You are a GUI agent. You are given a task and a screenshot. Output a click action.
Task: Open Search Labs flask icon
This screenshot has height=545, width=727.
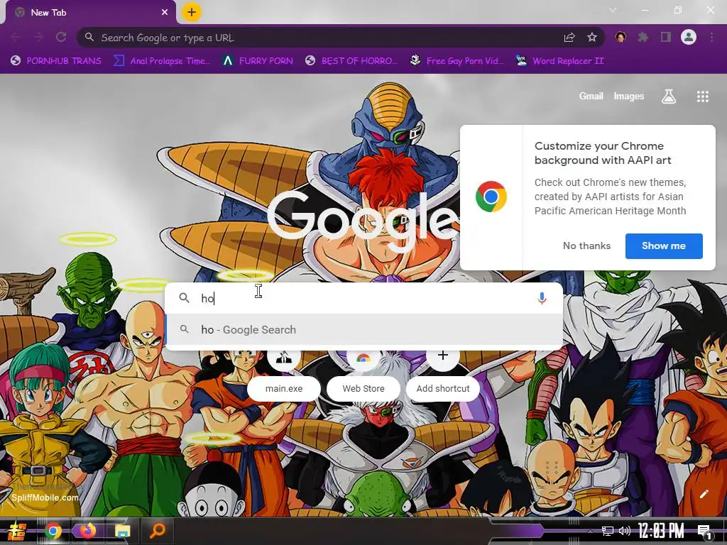(x=669, y=97)
